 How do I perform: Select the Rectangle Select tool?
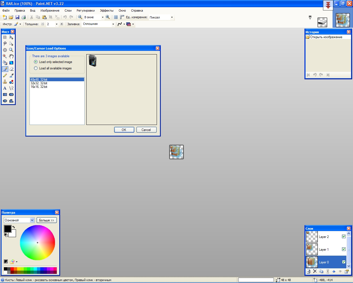pyautogui.click(x=5, y=37)
